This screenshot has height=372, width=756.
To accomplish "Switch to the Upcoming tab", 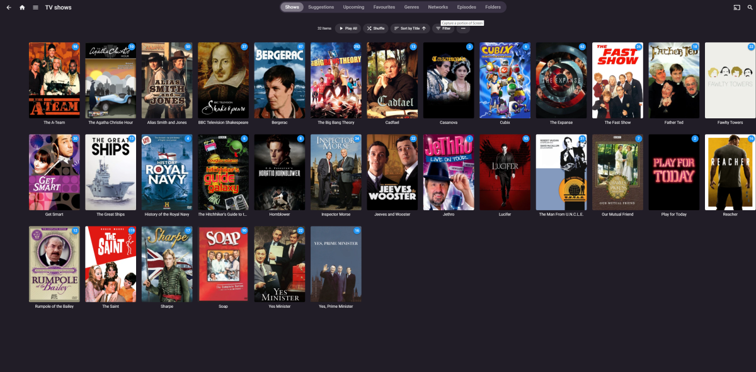I will [353, 7].
